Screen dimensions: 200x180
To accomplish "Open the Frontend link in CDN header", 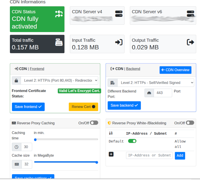I will [37, 69].
